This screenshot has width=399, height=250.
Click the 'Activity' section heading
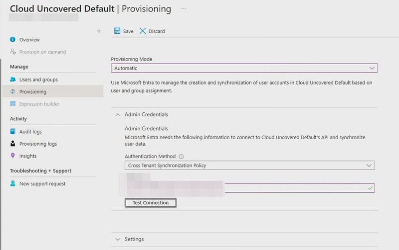coord(18,119)
